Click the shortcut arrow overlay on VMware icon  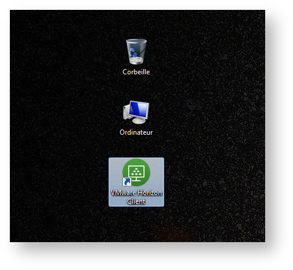(127, 182)
